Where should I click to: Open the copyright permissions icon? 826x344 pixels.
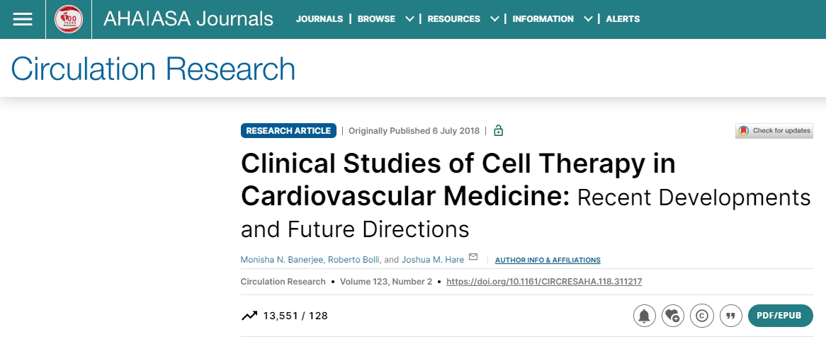(x=702, y=316)
